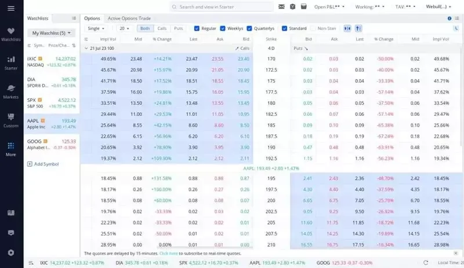
Task: Click the plus icon beside Add Symbol
Action: (30, 164)
